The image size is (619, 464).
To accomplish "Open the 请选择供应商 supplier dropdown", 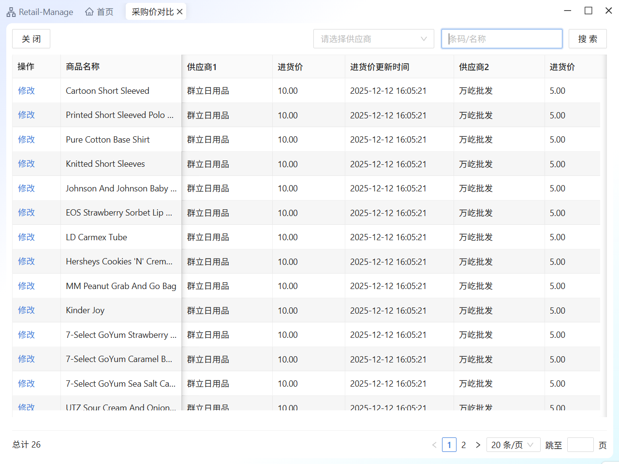I will 373,39.
